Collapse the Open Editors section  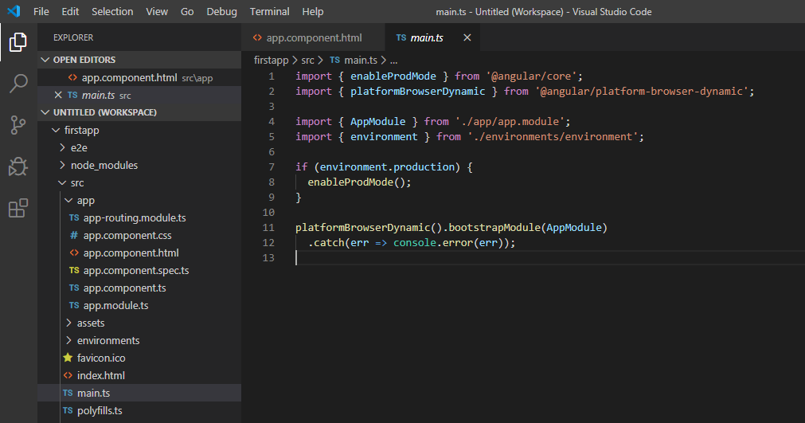[45, 60]
